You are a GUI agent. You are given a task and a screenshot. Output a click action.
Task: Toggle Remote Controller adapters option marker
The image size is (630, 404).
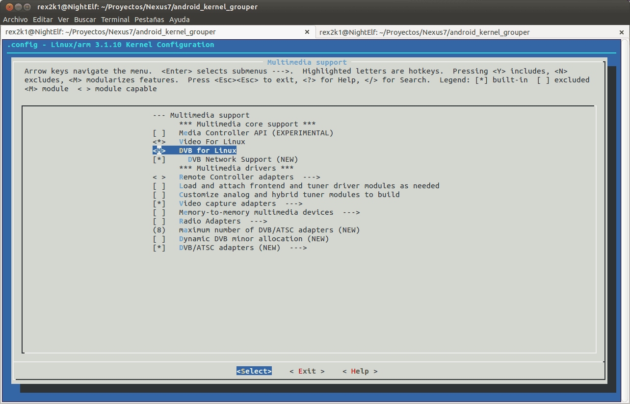click(x=159, y=177)
